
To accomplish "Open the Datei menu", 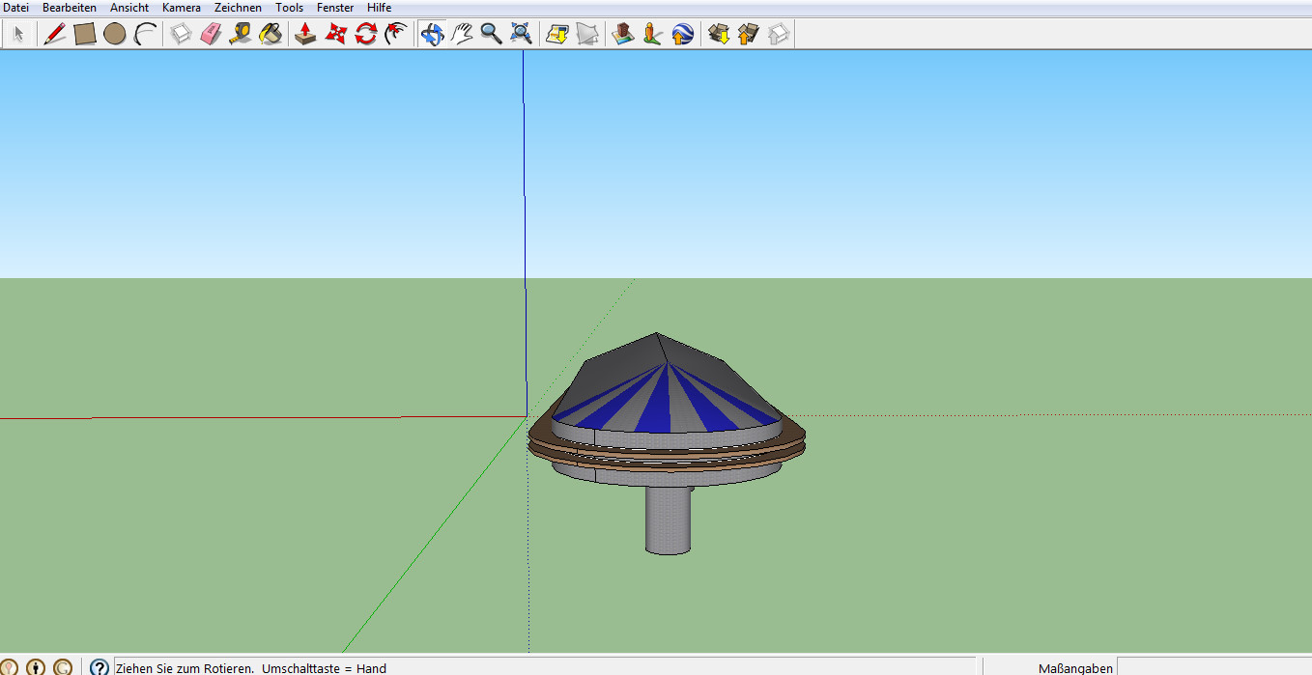I will 16,8.
